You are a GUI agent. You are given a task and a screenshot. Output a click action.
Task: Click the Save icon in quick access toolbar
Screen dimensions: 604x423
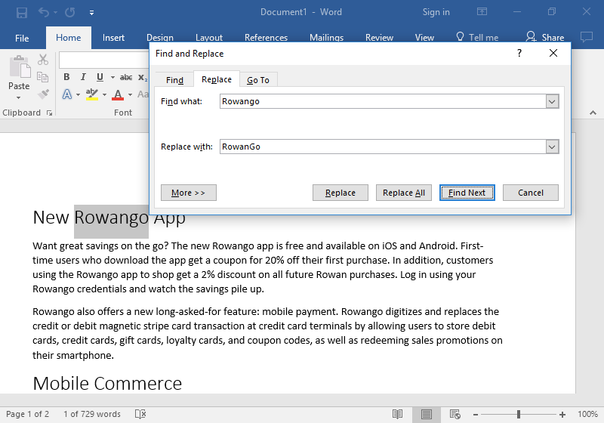[x=21, y=12]
